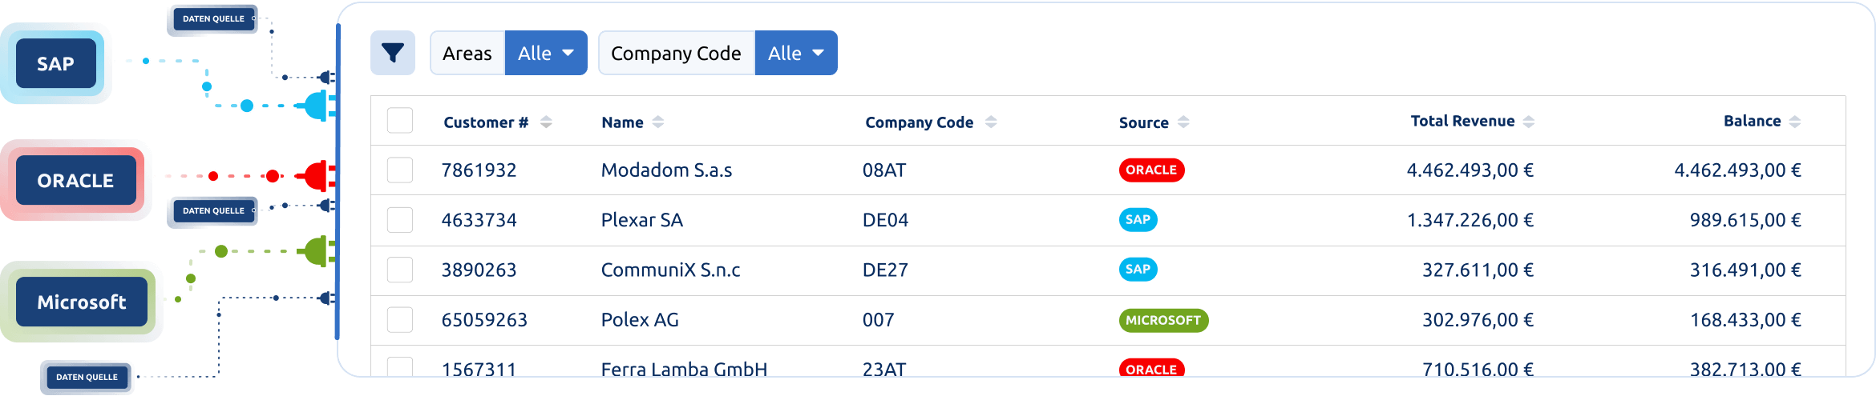The width and height of the screenshot is (1876, 396).
Task: Sort by Source column arrows
Action: pos(1183,122)
